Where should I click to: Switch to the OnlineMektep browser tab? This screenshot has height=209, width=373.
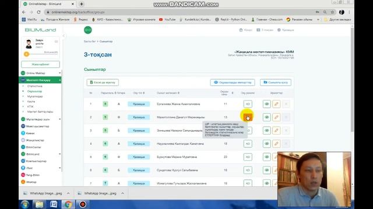(48, 4)
